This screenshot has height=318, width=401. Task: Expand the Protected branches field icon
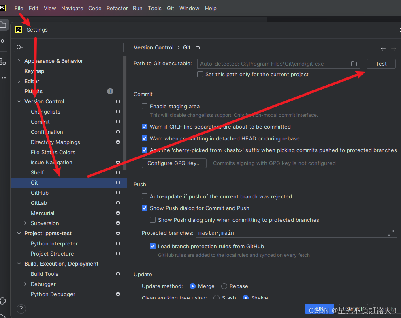click(391, 233)
